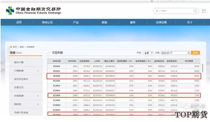
Task: Open the 新闻公告 navigation menu
Action: 47,22
